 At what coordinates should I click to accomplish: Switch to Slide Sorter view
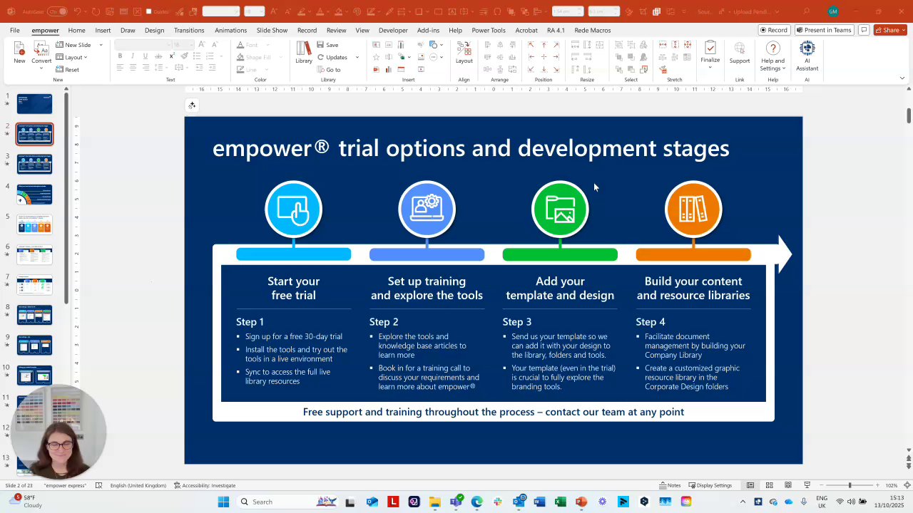pos(769,485)
